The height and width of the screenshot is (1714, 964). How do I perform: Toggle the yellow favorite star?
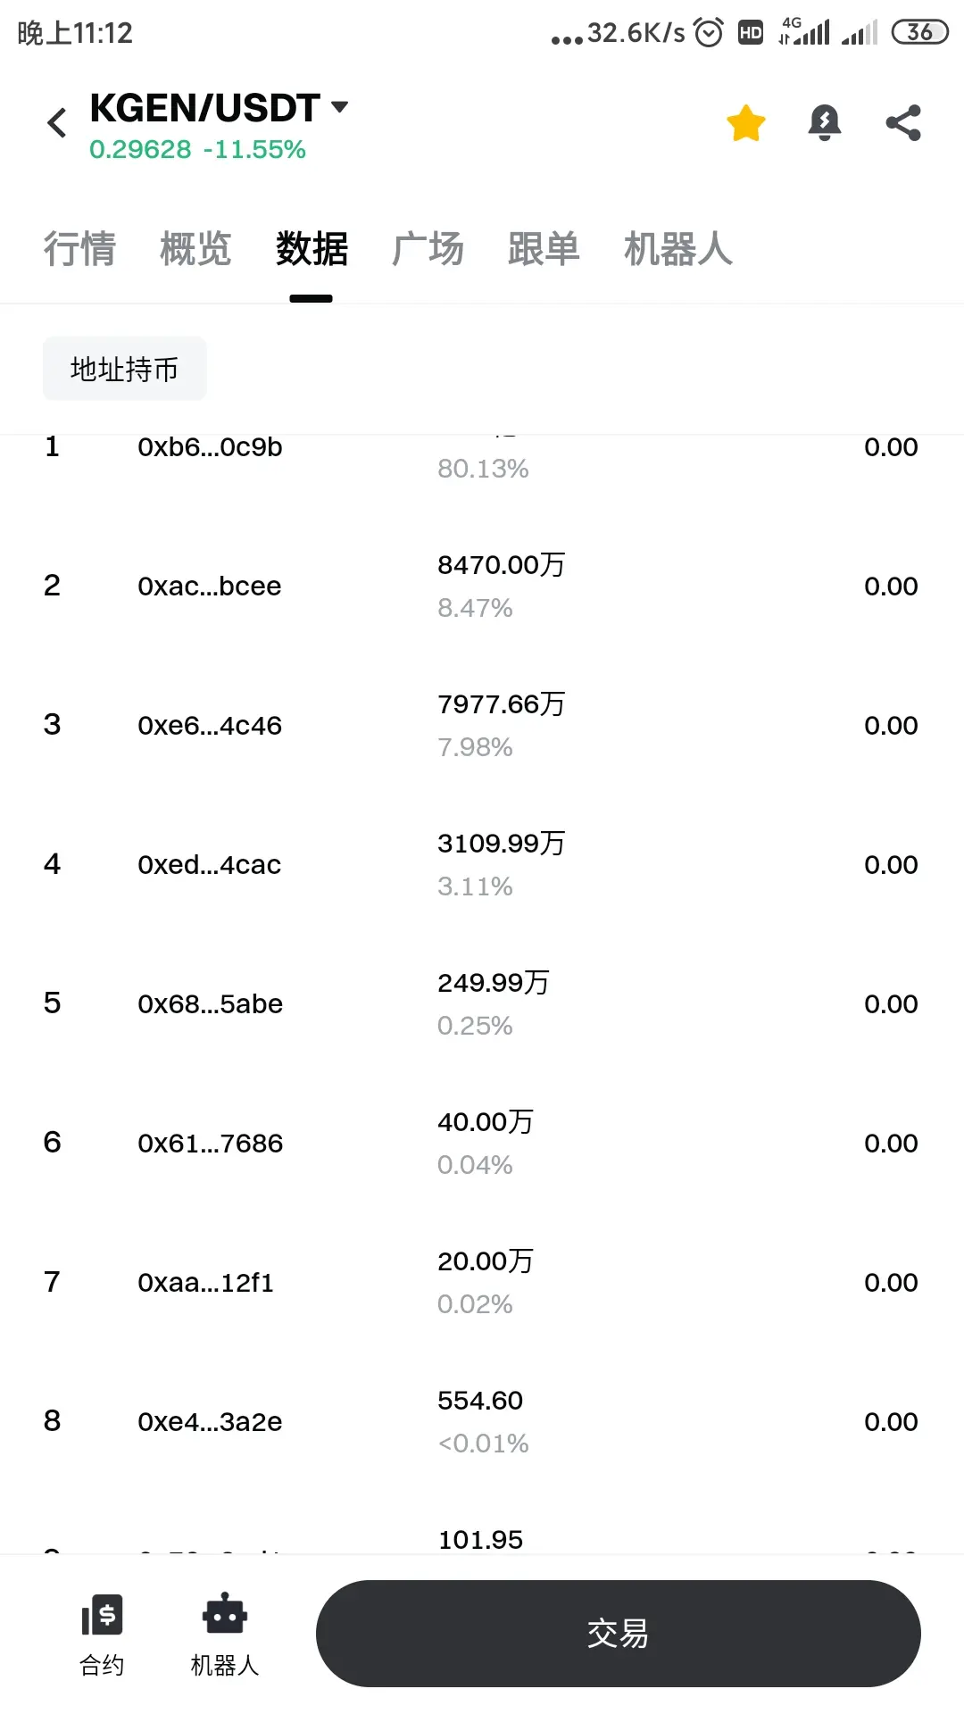click(x=746, y=123)
